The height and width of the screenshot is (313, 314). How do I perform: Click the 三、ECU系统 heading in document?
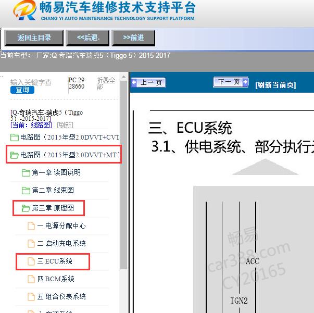[190, 128]
